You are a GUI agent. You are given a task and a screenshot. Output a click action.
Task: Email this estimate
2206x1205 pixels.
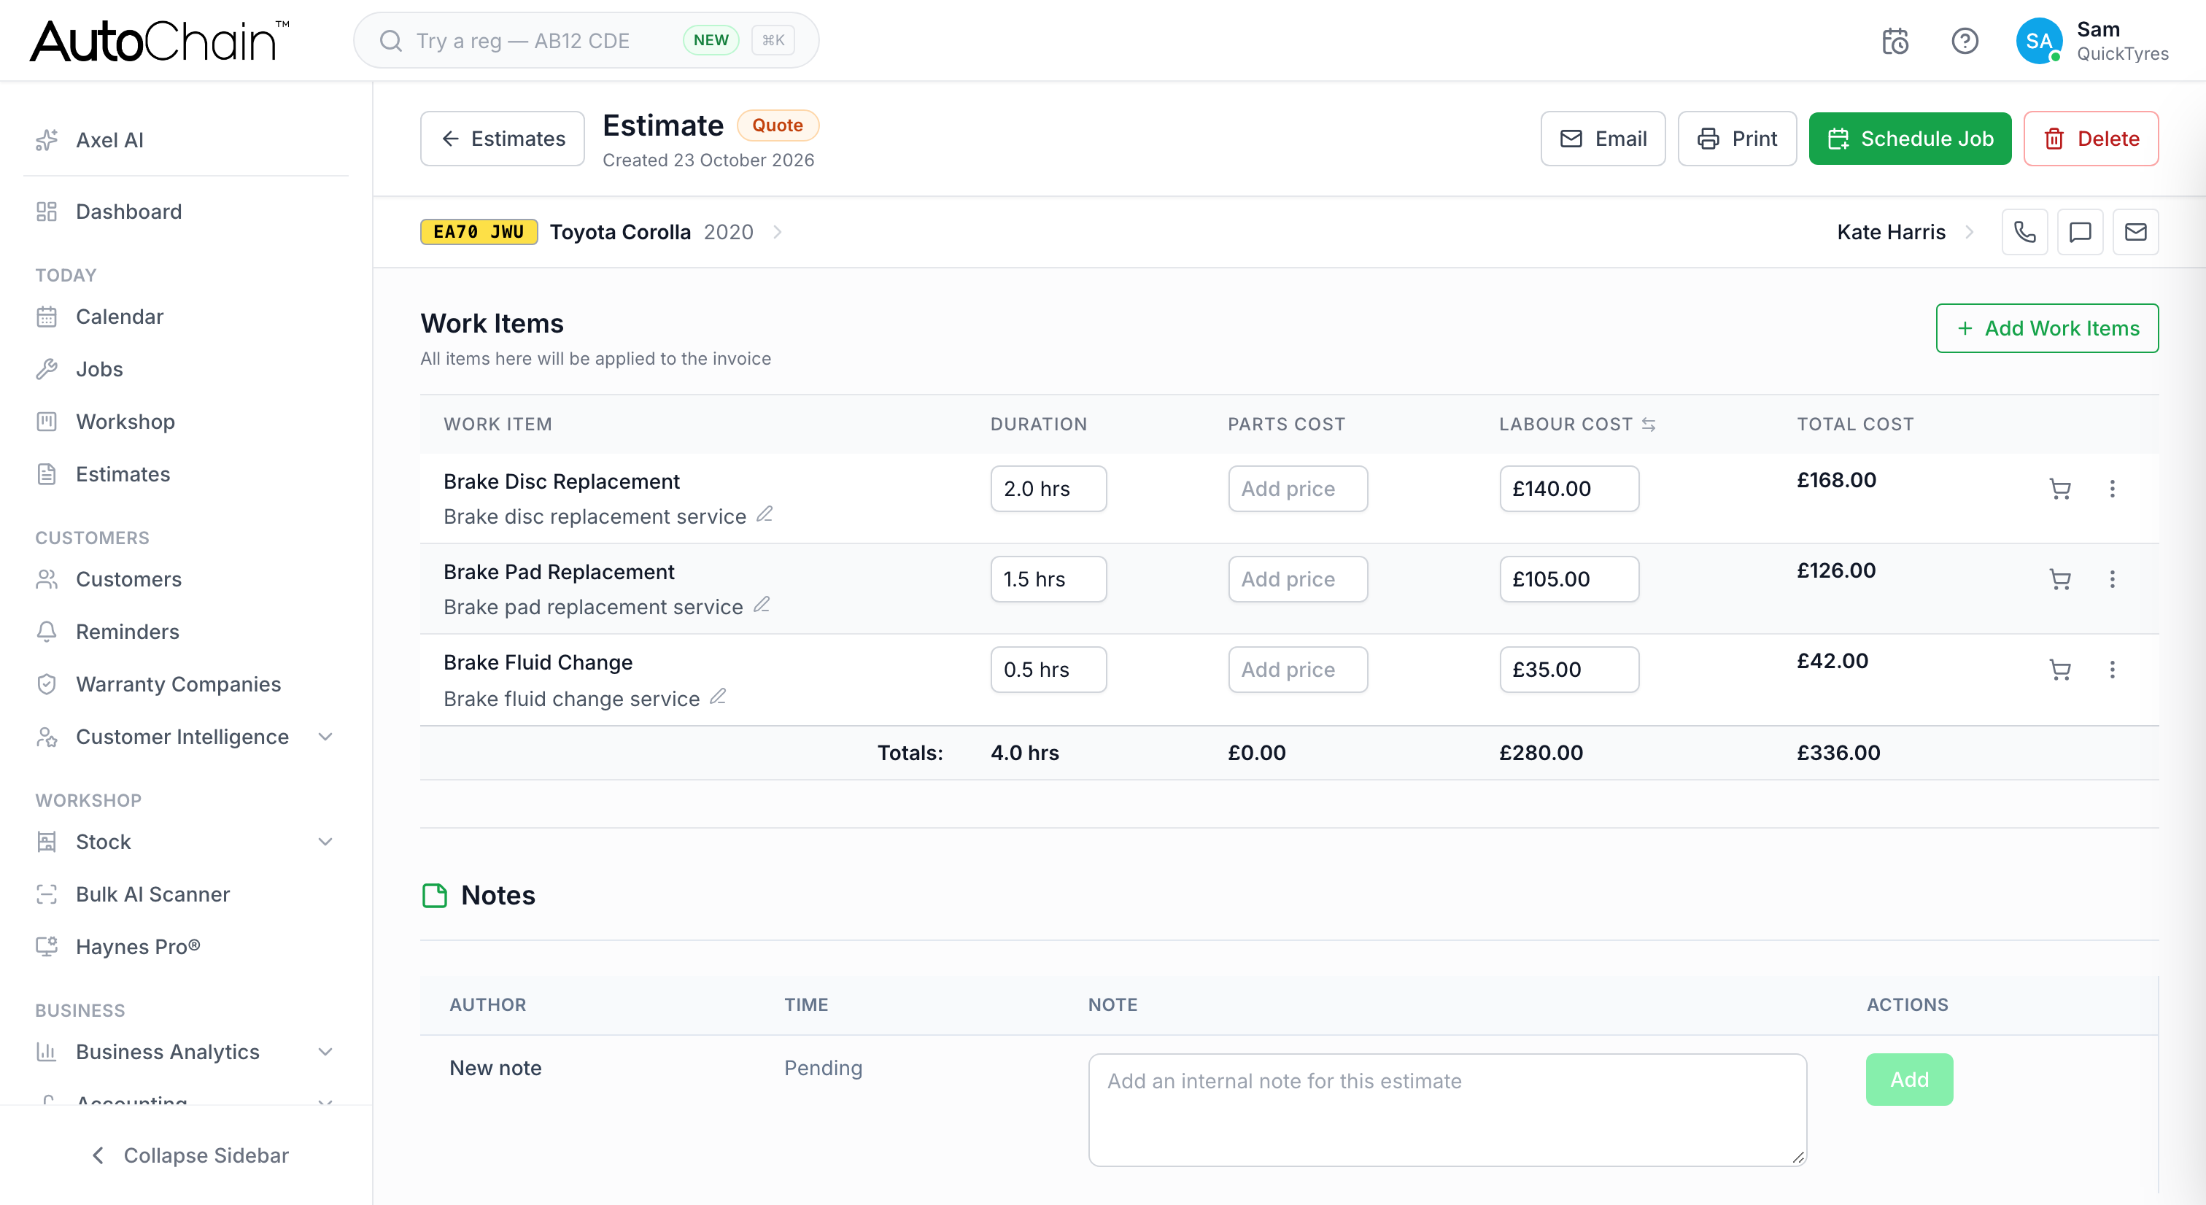point(1603,139)
